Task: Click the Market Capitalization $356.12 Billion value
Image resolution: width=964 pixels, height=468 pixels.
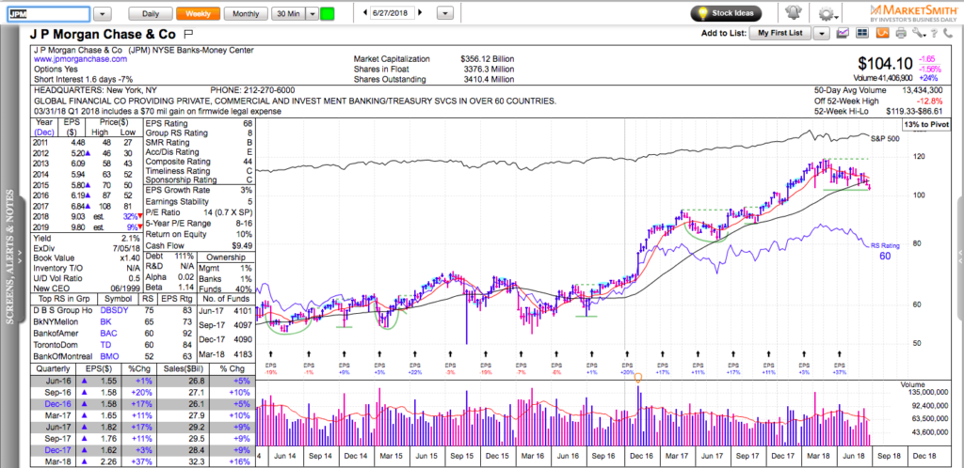Action: (487, 59)
